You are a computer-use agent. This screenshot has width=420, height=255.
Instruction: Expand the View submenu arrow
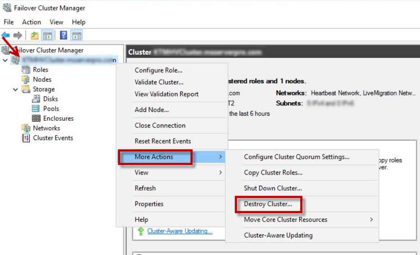(x=220, y=172)
